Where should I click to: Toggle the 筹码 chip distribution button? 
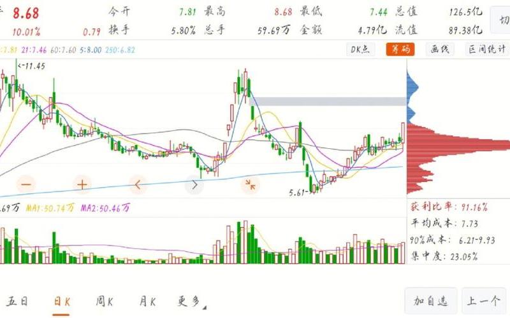[x=400, y=50]
